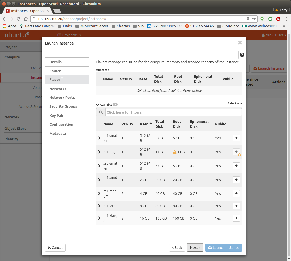291x261 pixels.
Task: Expand the m1.large flavor row details
Action: point(99,206)
